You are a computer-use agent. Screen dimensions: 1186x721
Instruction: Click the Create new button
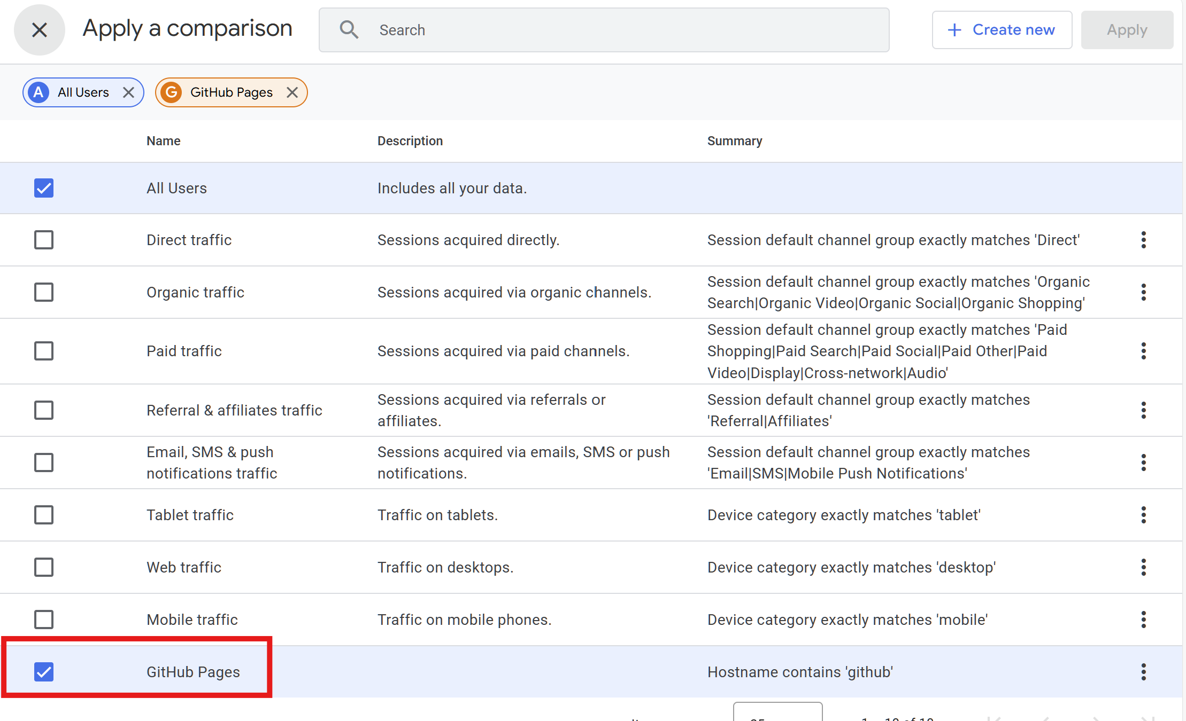click(x=1002, y=30)
